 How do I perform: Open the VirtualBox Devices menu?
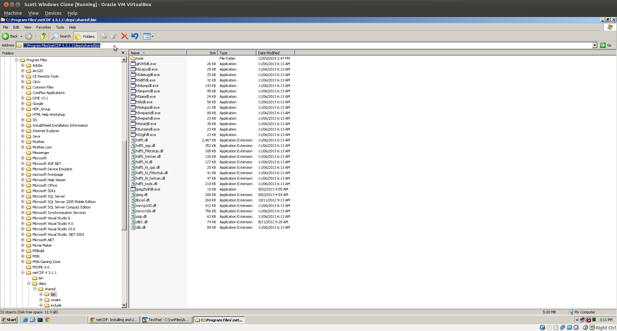tap(53, 13)
